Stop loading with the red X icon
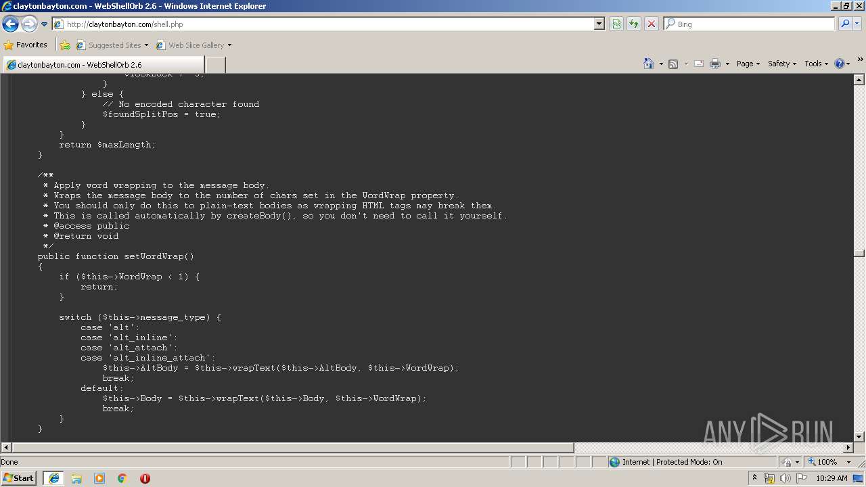 click(651, 24)
